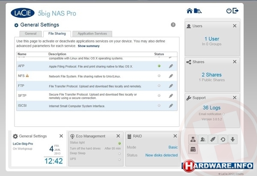Edit ISCSI service with pencil icon
Screen dimensions: 257x176
(171, 106)
